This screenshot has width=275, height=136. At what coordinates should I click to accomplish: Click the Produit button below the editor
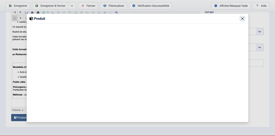point(19,117)
